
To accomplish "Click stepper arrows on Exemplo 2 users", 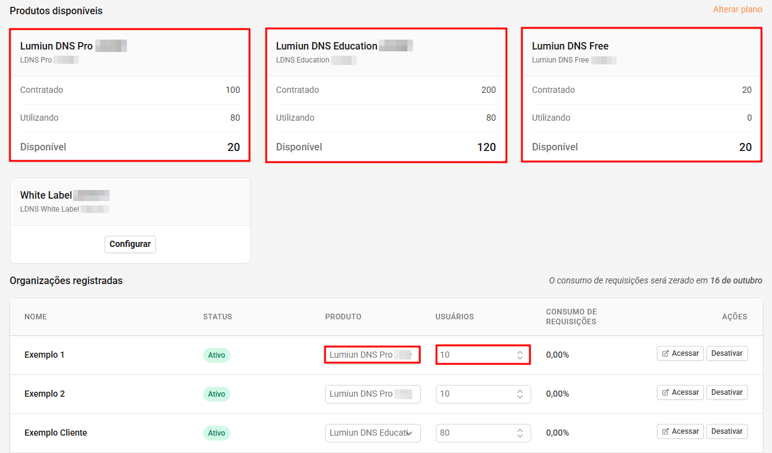I will (x=520, y=394).
